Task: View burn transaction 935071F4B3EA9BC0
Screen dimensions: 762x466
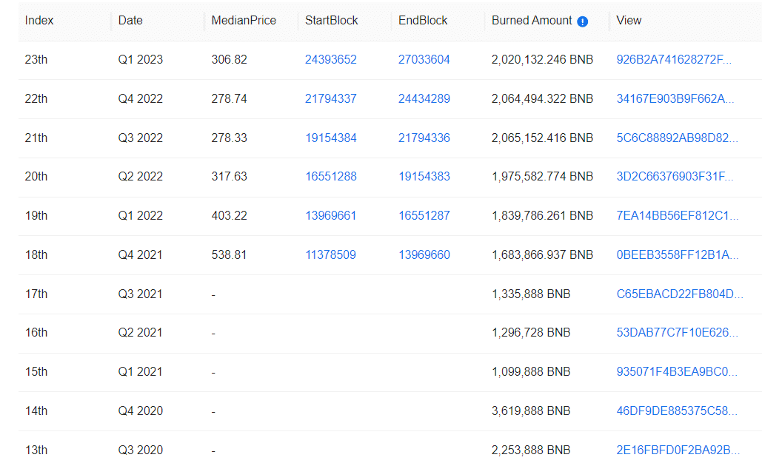Action: pos(677,372)
